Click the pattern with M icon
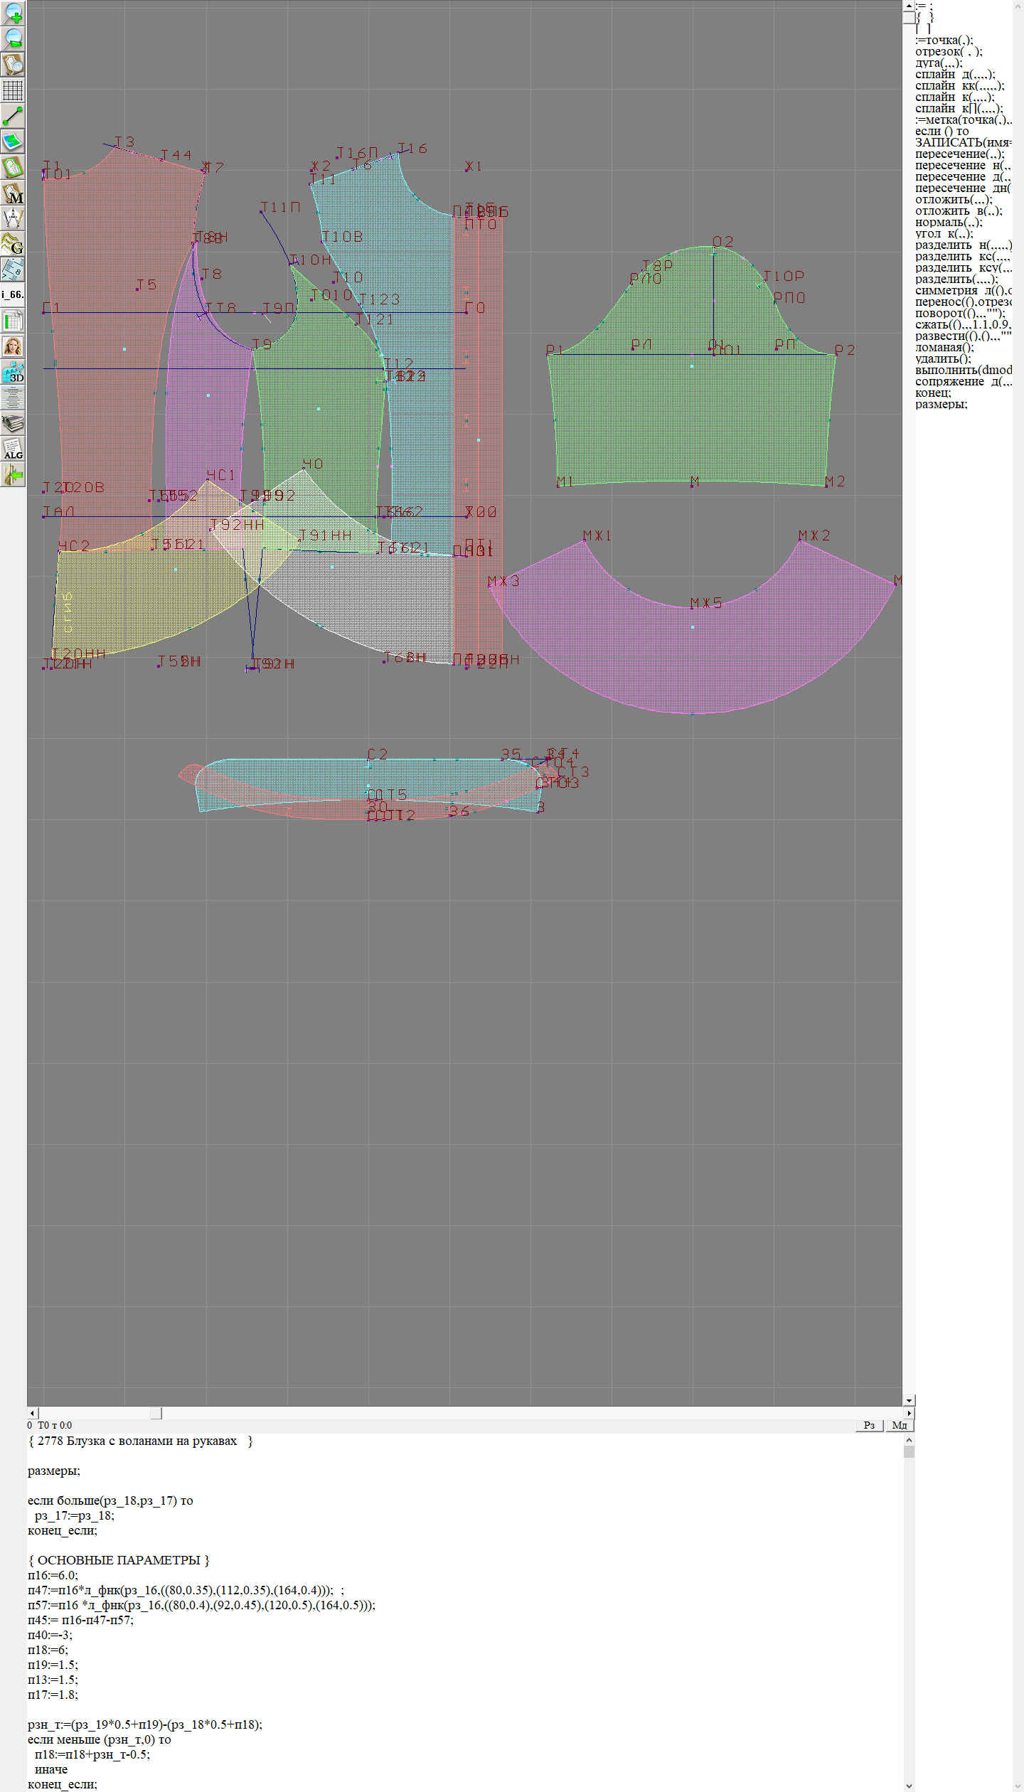This screenshot has width=1024, height=1792. point(13,193)
